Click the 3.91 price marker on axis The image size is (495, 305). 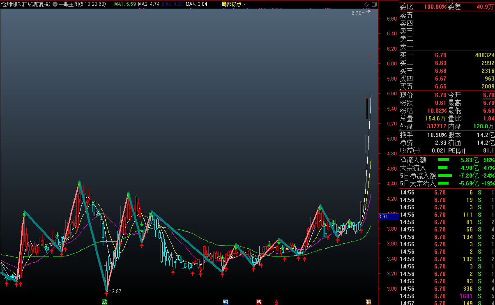(383, 217)
